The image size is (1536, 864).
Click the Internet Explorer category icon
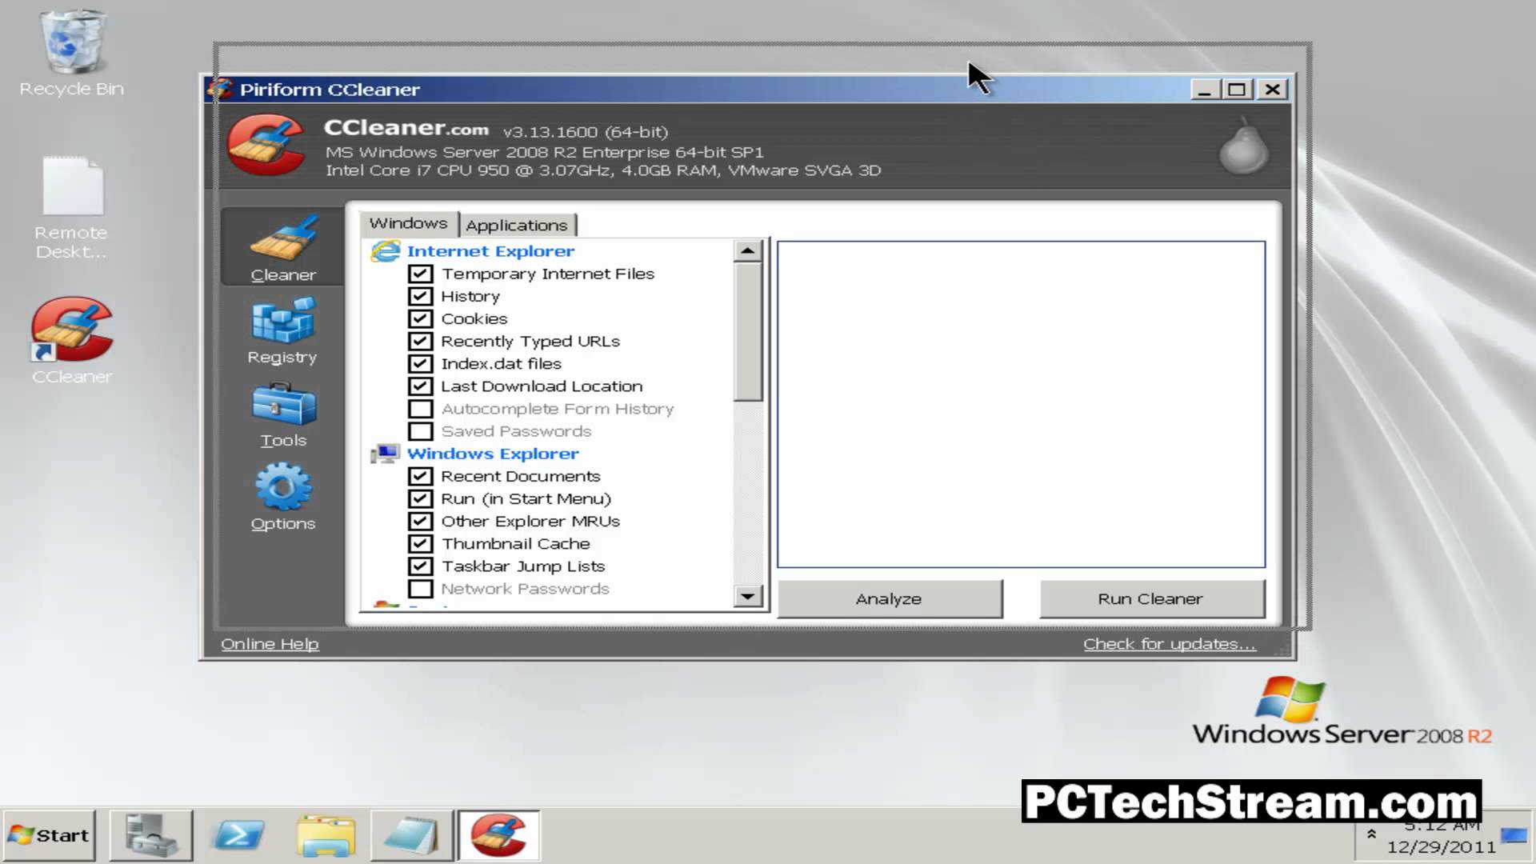point(386,250)
